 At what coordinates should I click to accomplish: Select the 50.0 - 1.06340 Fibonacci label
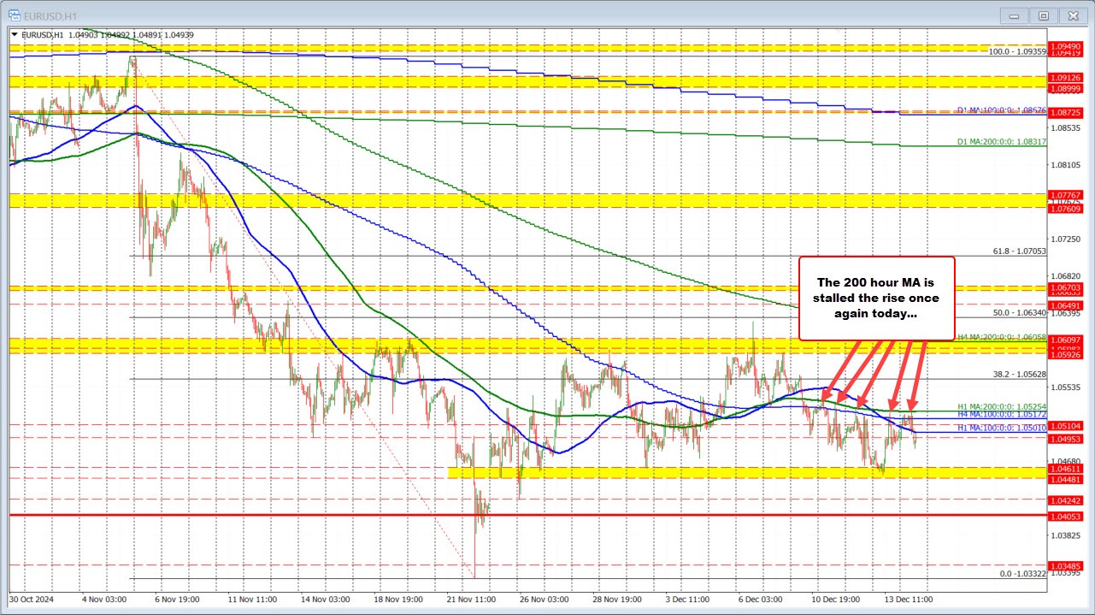click(1019, 312)
